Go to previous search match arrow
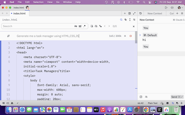 (105, 26)
